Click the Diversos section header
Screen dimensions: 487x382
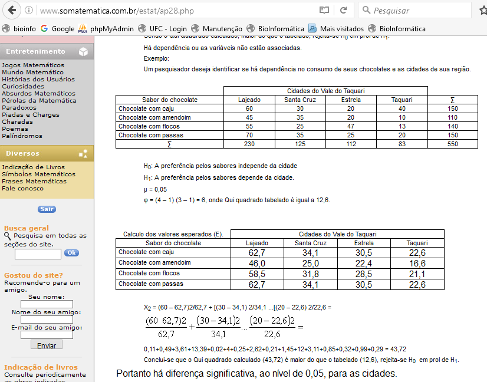pyautogui.click(x=47, y=153)
